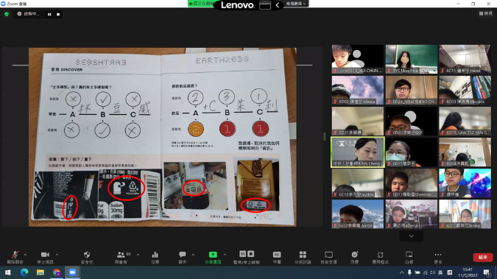The height and width of the screenshot is (279, 497).
Task: Toggle the CC captions button
Action: click(x=277, y=257)
